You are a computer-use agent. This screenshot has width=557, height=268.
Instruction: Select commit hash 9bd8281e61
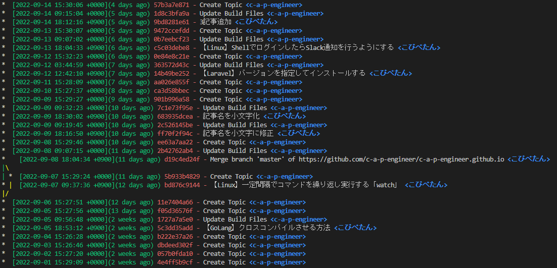171,22
